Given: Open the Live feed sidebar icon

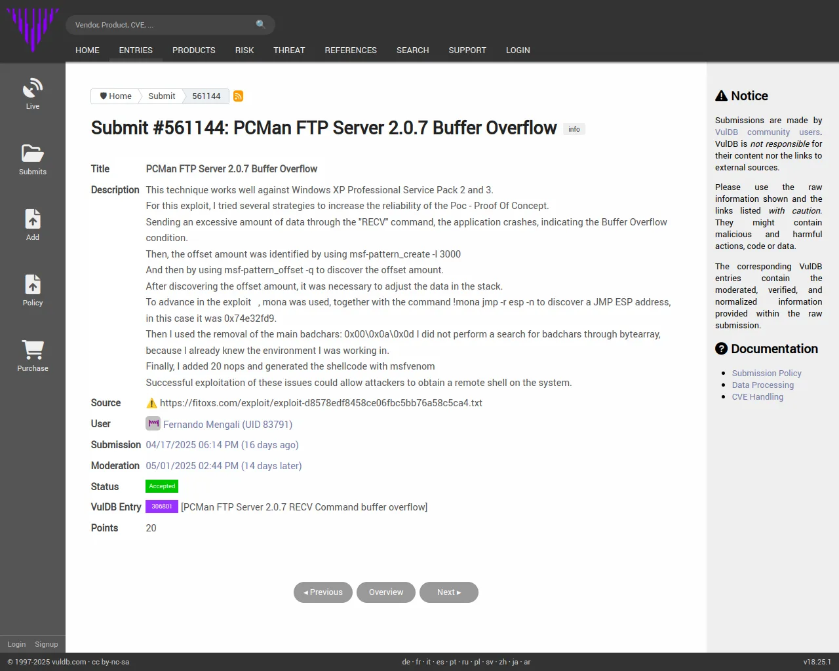Looking at the screenshot, I should 33,88.
